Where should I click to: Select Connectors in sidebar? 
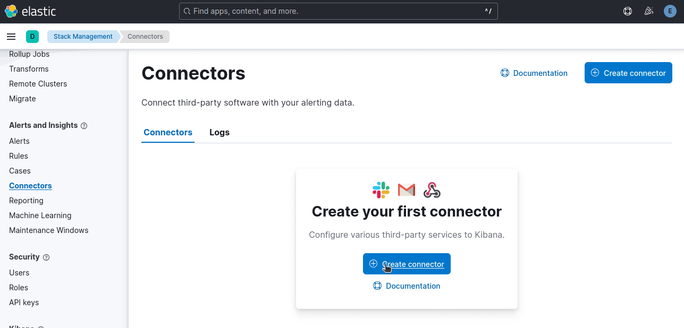point(30,186)
